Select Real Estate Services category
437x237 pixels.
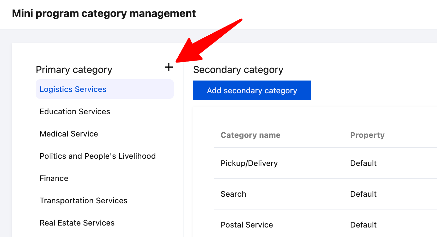[x=77, y=223]
